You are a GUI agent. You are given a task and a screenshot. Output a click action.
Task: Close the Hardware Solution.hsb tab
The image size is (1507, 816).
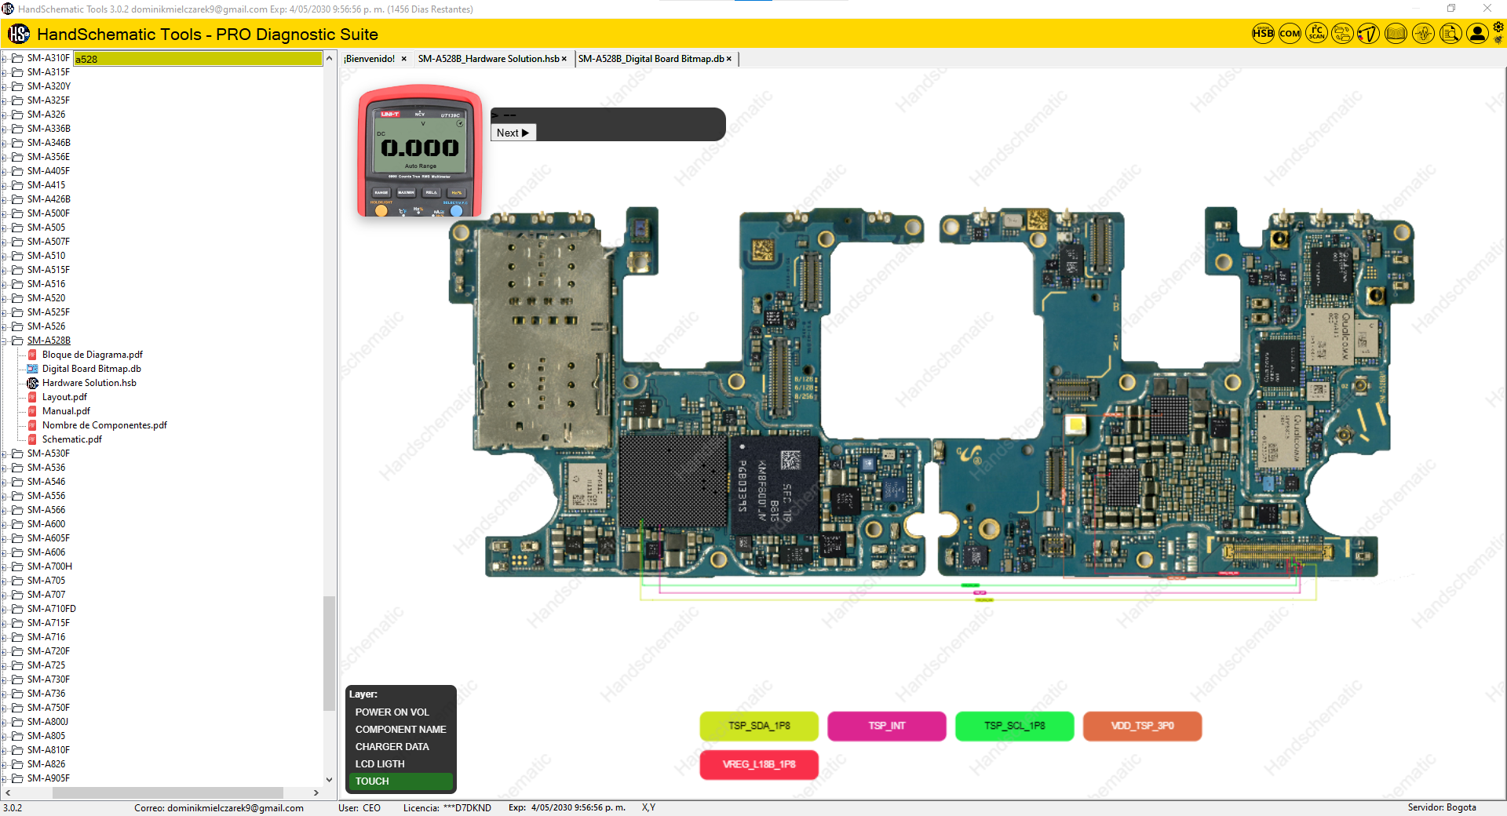[x=564, y=59]
